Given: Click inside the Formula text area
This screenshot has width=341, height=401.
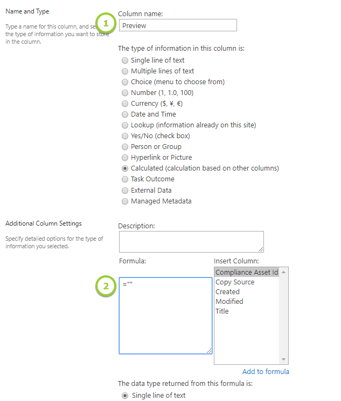Looking at the screenshot, I should 165,315.
